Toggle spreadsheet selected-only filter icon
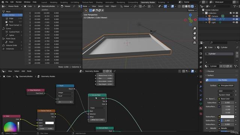 [79, 6]
